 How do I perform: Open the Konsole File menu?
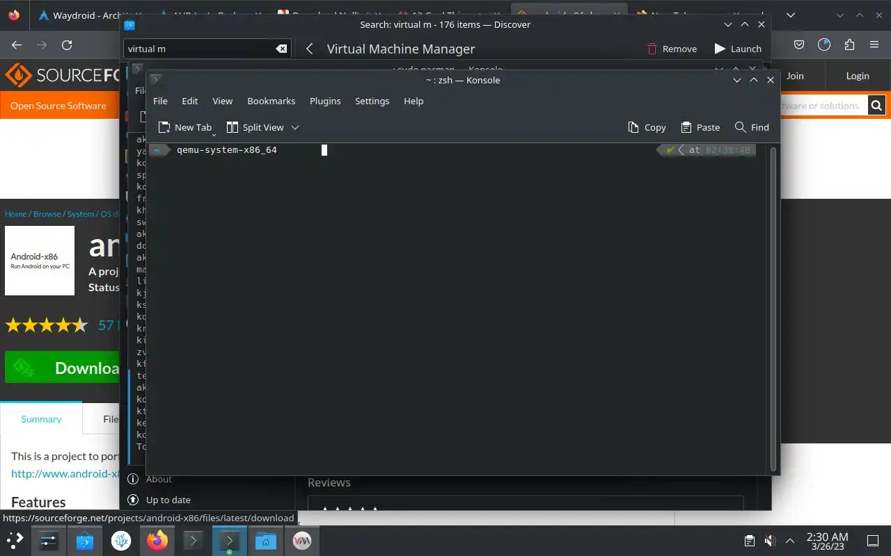point(160,101)
